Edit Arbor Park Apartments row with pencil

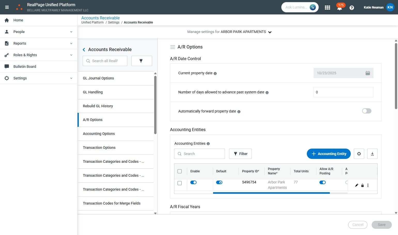(356, 185)
